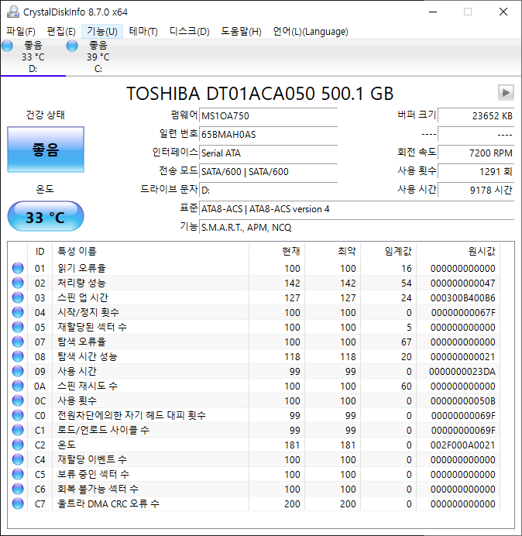Select the 재할당된 섹터 수 attribute row
The image size is (522, 536).
pos(254,327)
